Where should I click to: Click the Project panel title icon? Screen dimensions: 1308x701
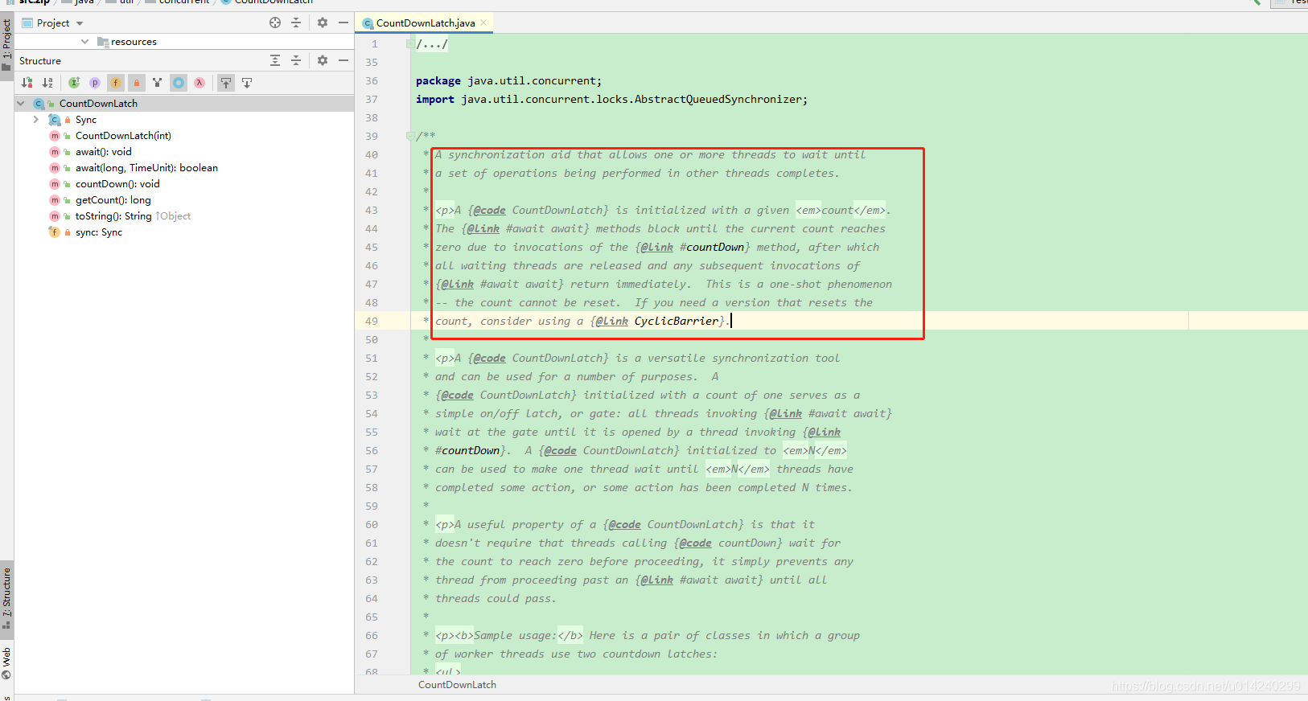[27, 23]
